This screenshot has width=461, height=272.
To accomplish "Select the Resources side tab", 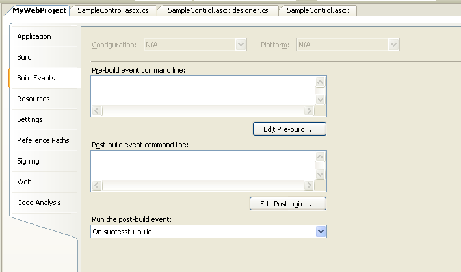I will pos(33,99).
